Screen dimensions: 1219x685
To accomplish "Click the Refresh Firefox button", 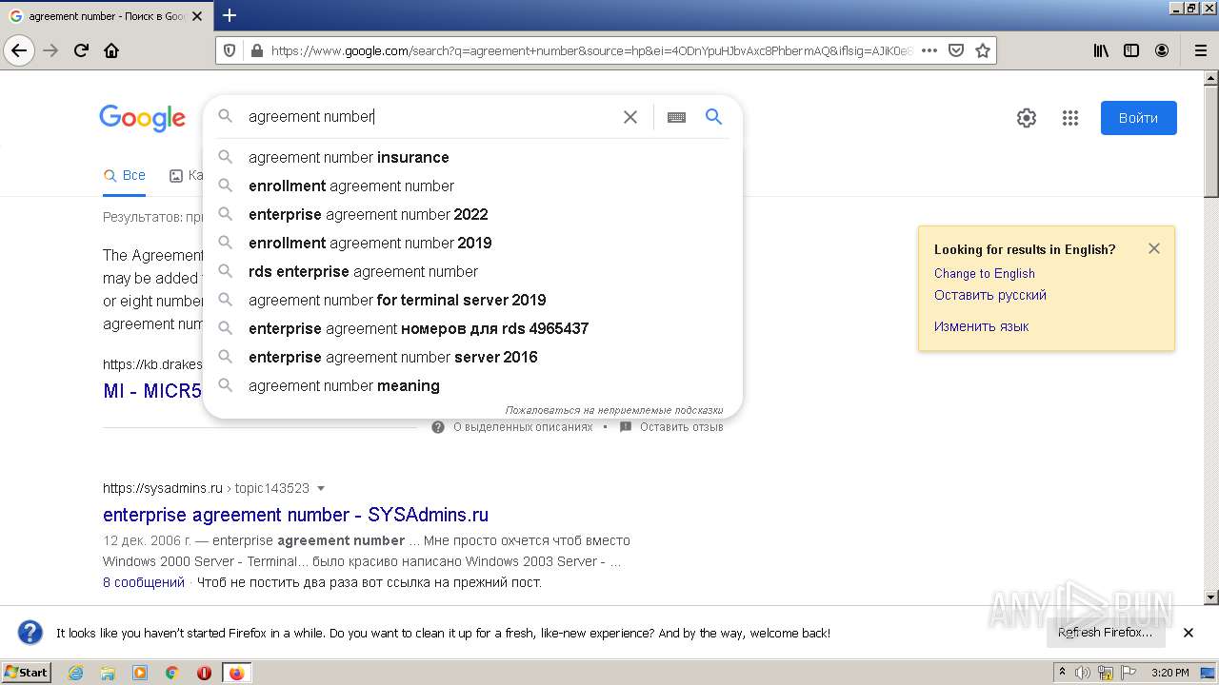I will pyautogui.click(x=1105, y=633).
